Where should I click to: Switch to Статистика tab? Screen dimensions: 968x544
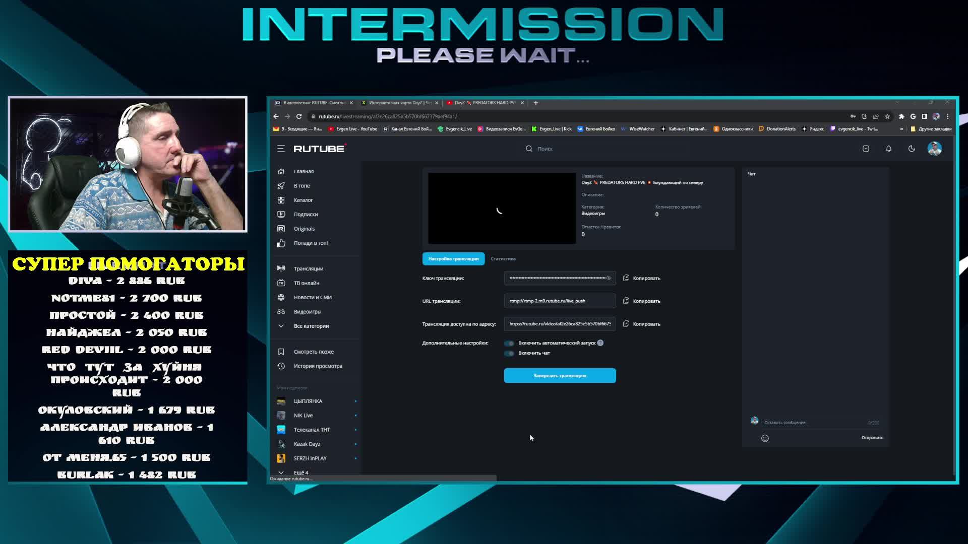coord(503,259)
